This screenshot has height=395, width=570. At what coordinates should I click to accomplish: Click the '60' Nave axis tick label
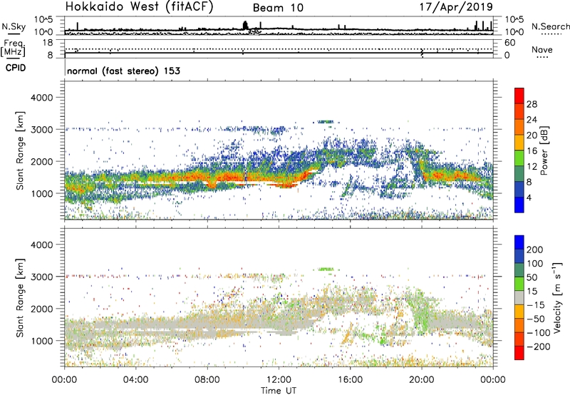(x=509, y=43)
